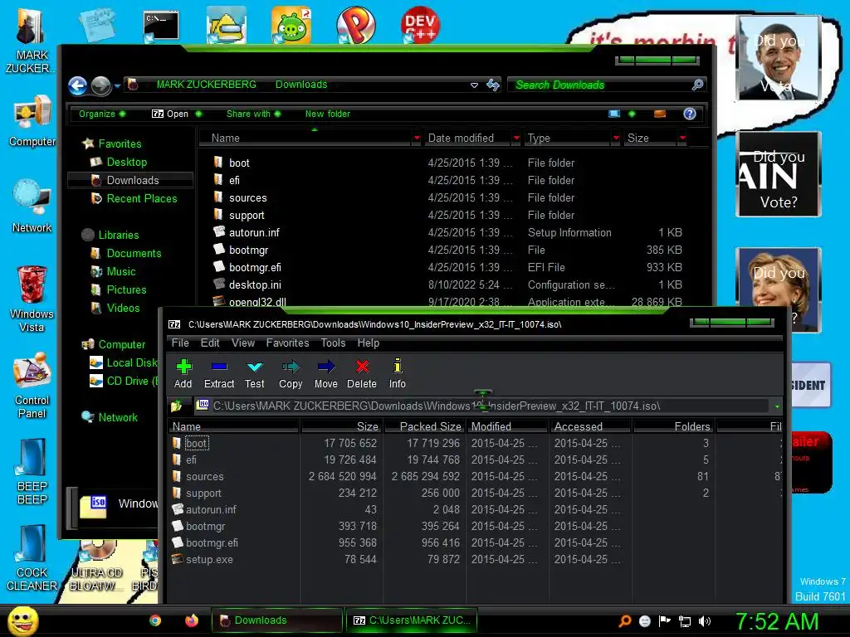Click the Forward arrow in Explorer window
The image size is (850, 637).
100,85
